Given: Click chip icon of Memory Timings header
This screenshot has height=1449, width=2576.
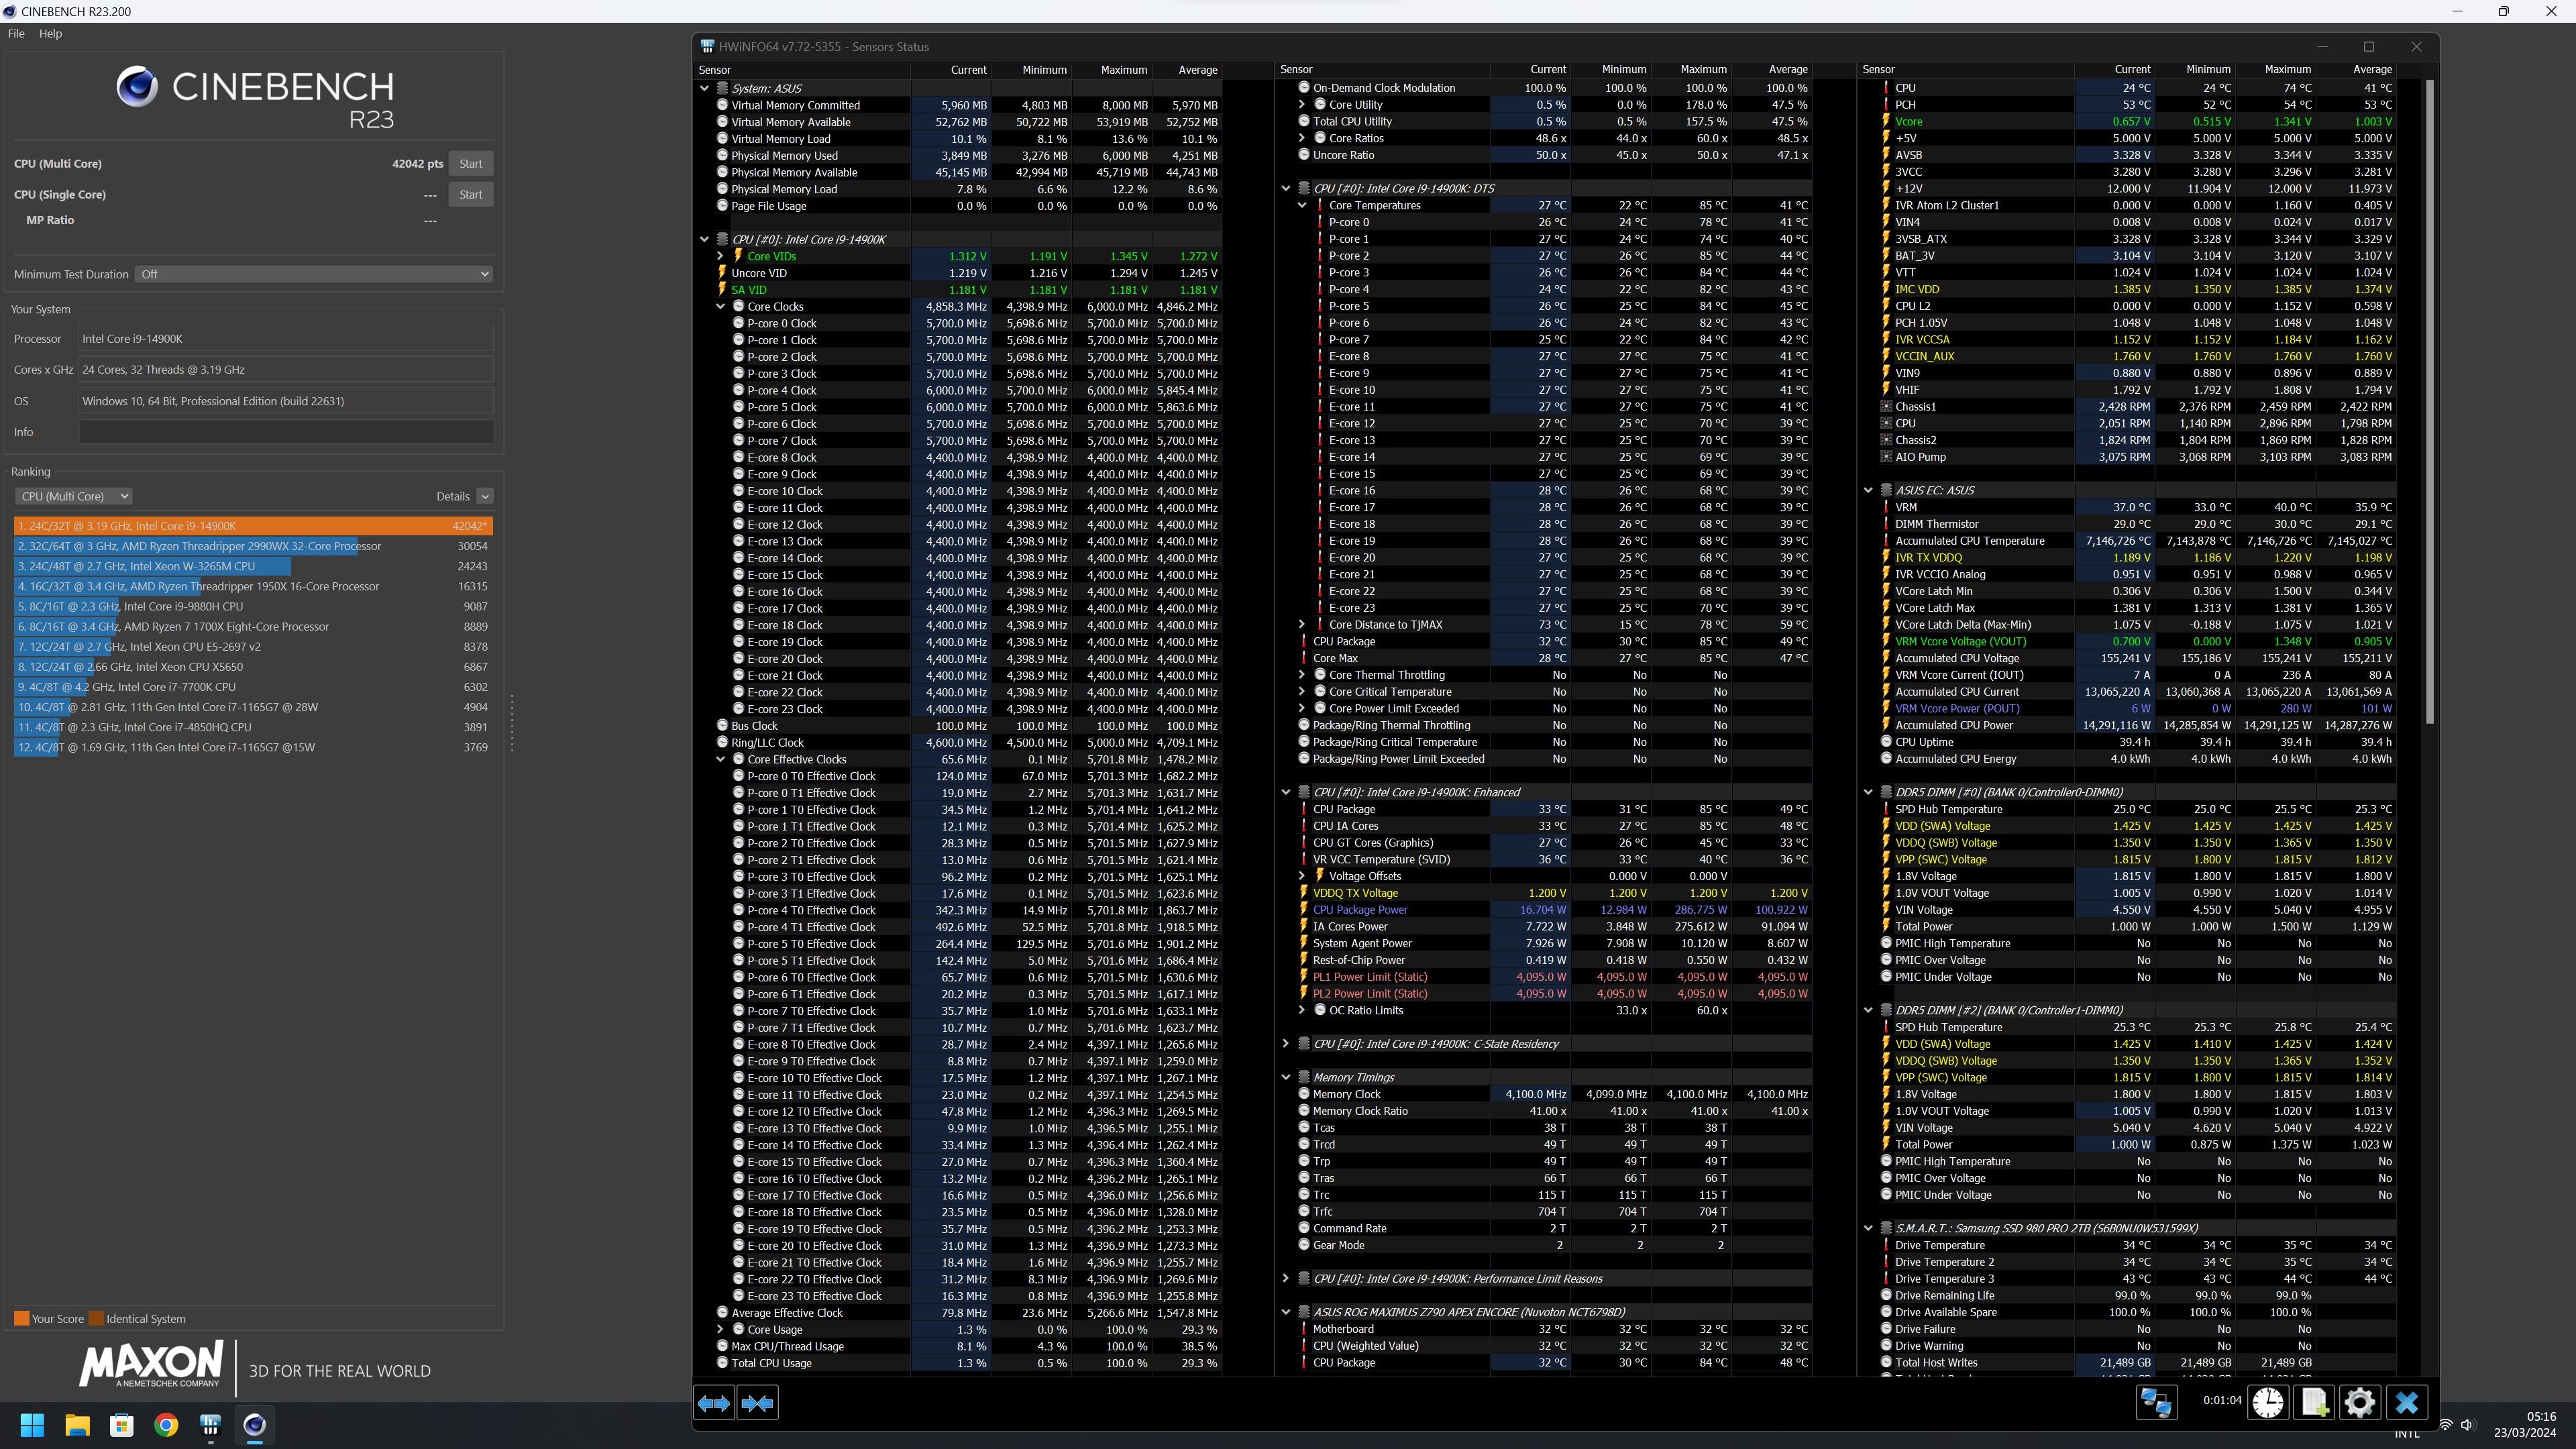Looking at the screenshot, I should (1304, 1077).
